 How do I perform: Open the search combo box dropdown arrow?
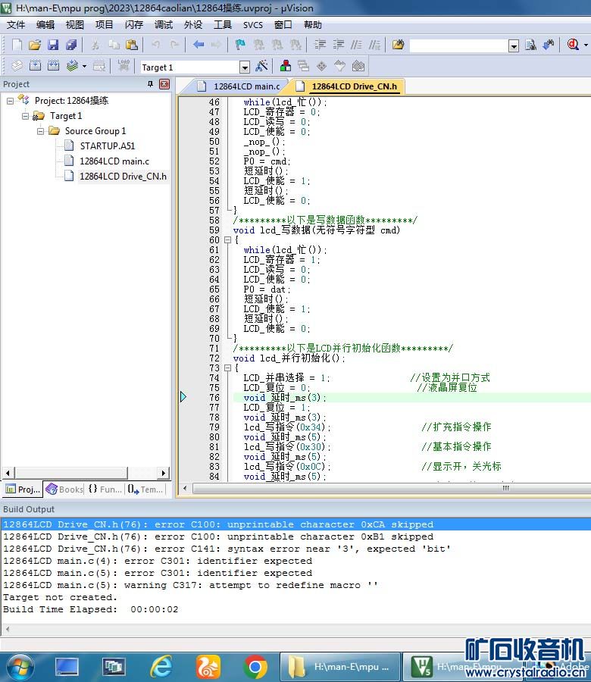pos(514,46)
